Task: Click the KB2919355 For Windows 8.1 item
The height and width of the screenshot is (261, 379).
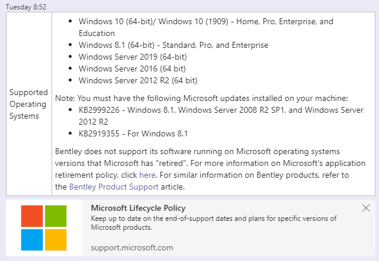Action: pyautogui.click(x=133, y=133)
